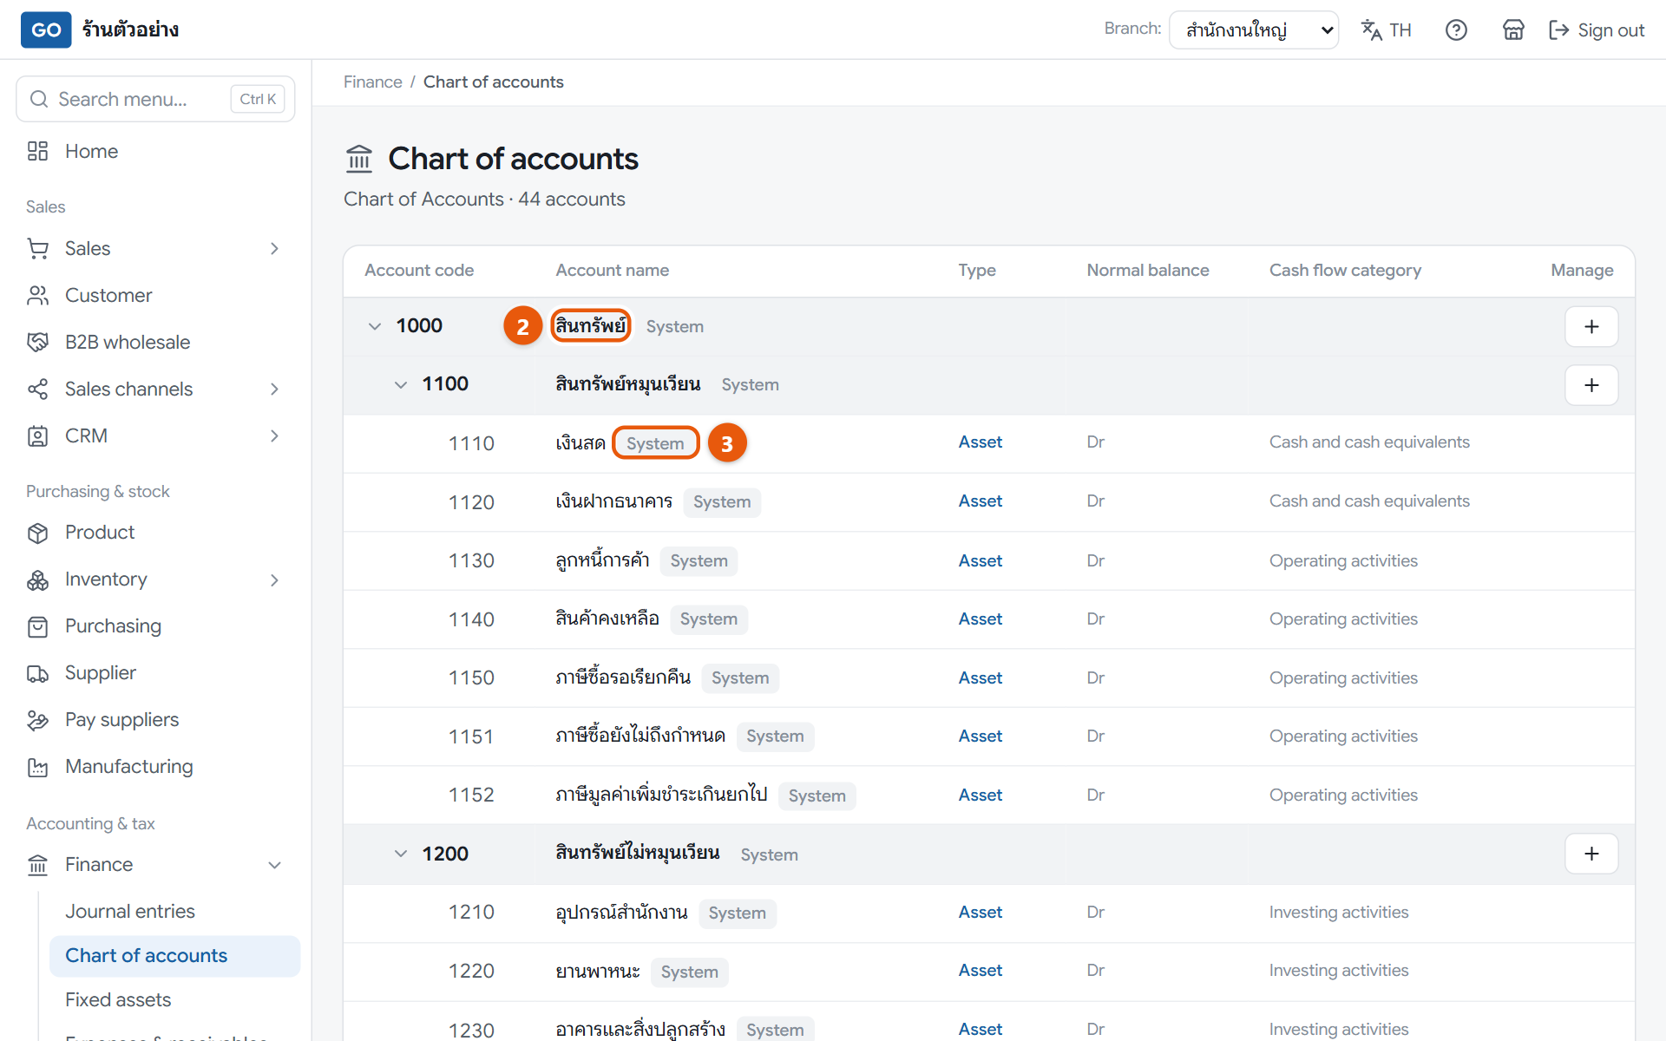This screenshot has height=1041, width=1666.
Task: Open Fixed assets menu item
Action: pyautogui.click(x=118, y=999)
